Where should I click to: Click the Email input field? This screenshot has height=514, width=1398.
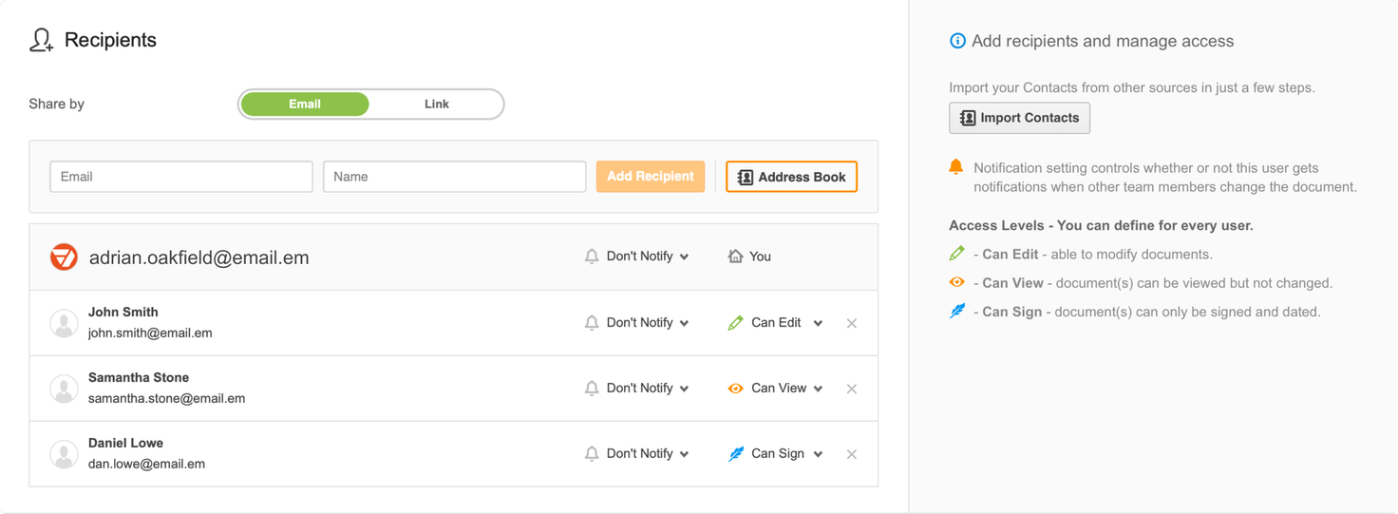[x=181, y=177]
